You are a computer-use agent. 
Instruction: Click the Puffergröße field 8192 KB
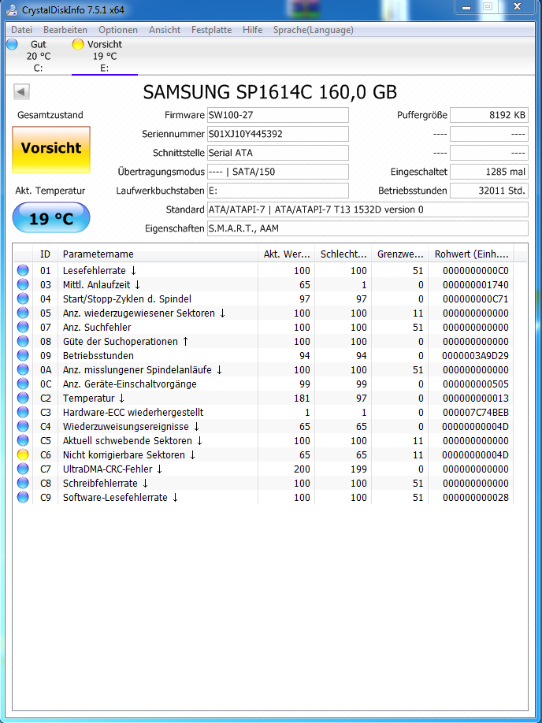[489, 115]
